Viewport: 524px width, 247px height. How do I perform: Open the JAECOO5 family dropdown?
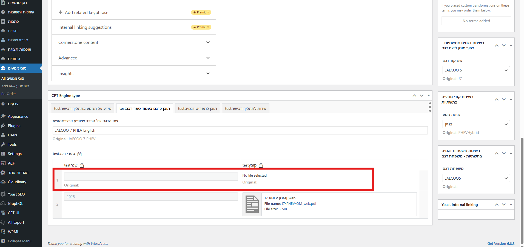476,178
